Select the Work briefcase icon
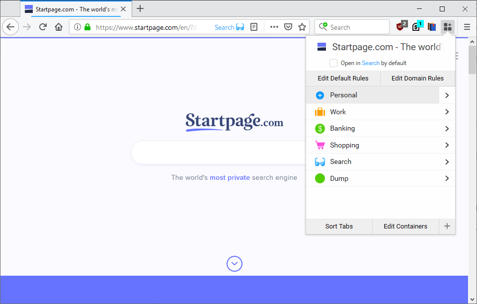Image resolution: width=477 pixels, height=304 pixels. 319,112
